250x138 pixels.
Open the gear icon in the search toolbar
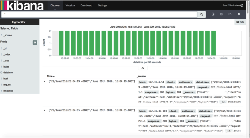[239, 14]
